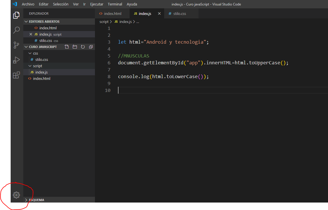The image size is (328, 210).
Task: Open the Archivo menu
Action: point(28,4)
